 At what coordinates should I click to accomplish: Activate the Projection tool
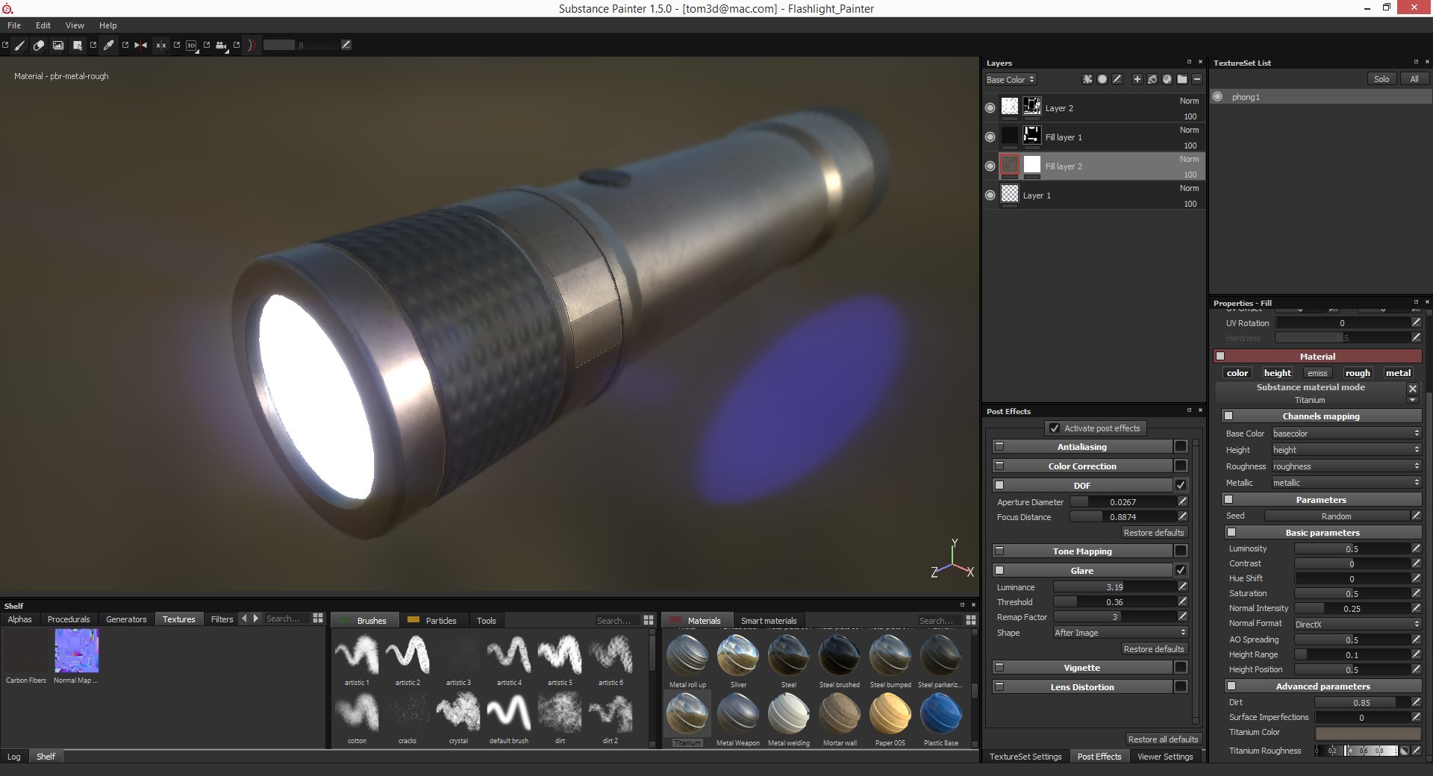click(57, 46)
